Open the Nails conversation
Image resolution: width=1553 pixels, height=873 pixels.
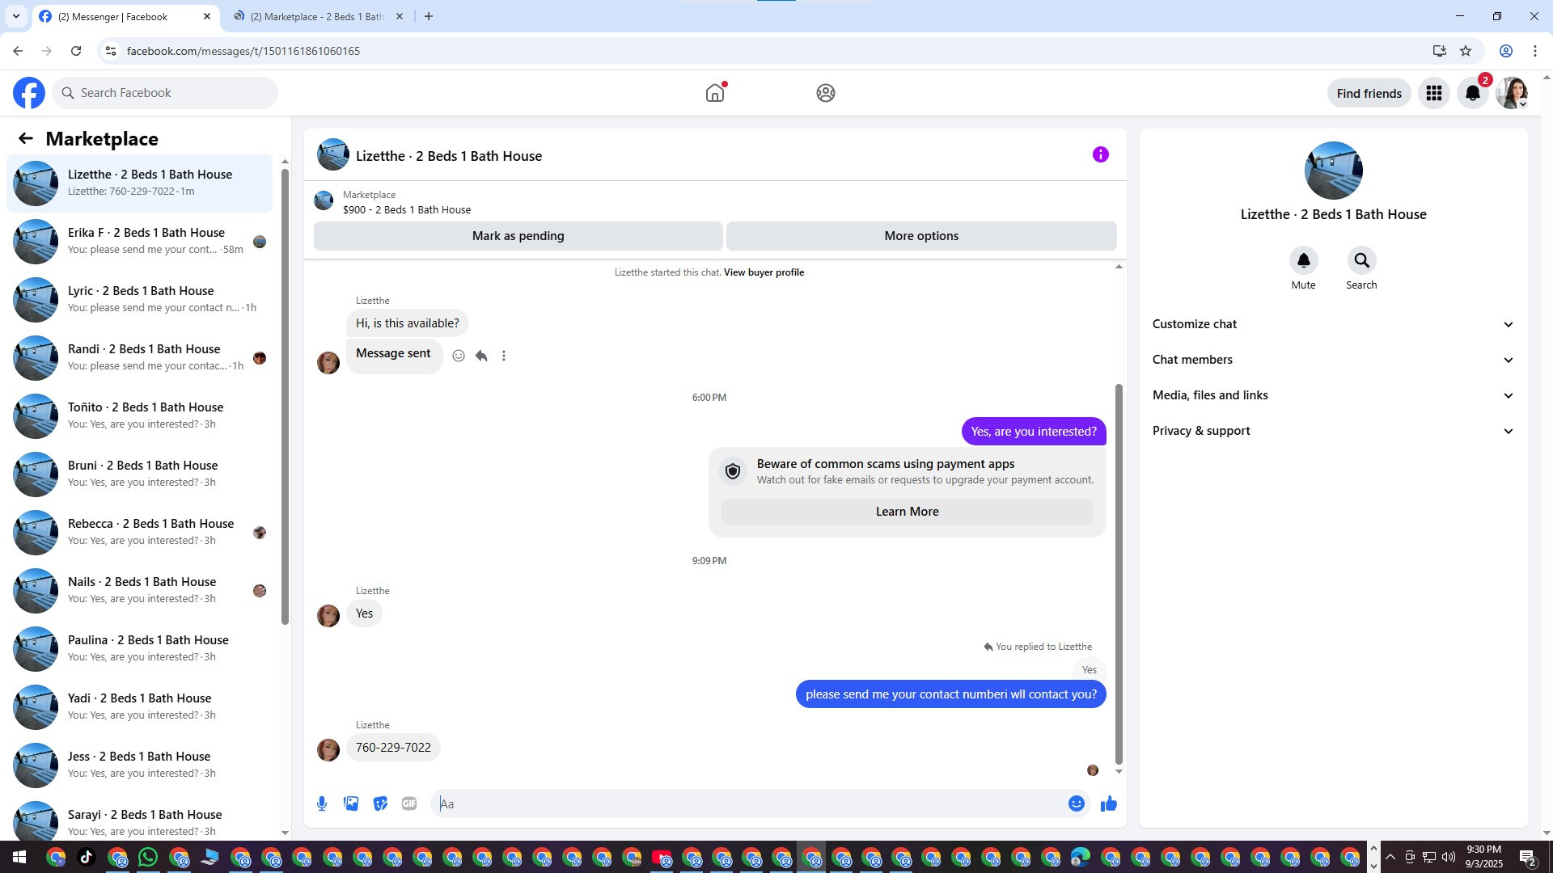point(139,590)
